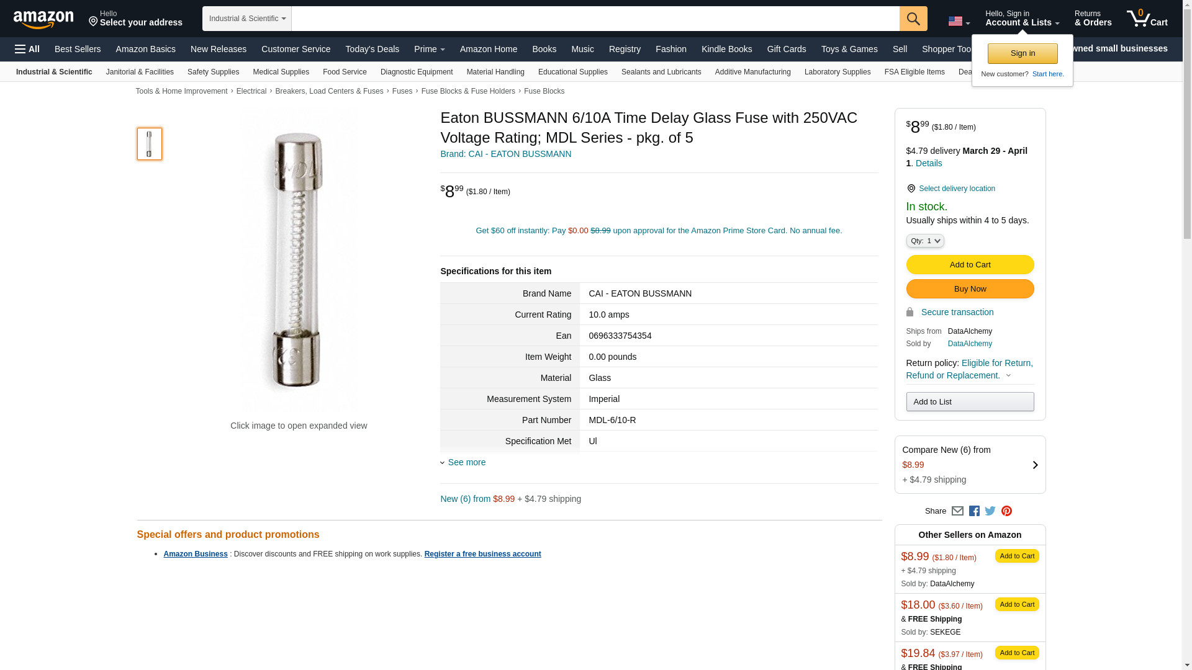Share on Facebook icon

[x=974, y=511]
